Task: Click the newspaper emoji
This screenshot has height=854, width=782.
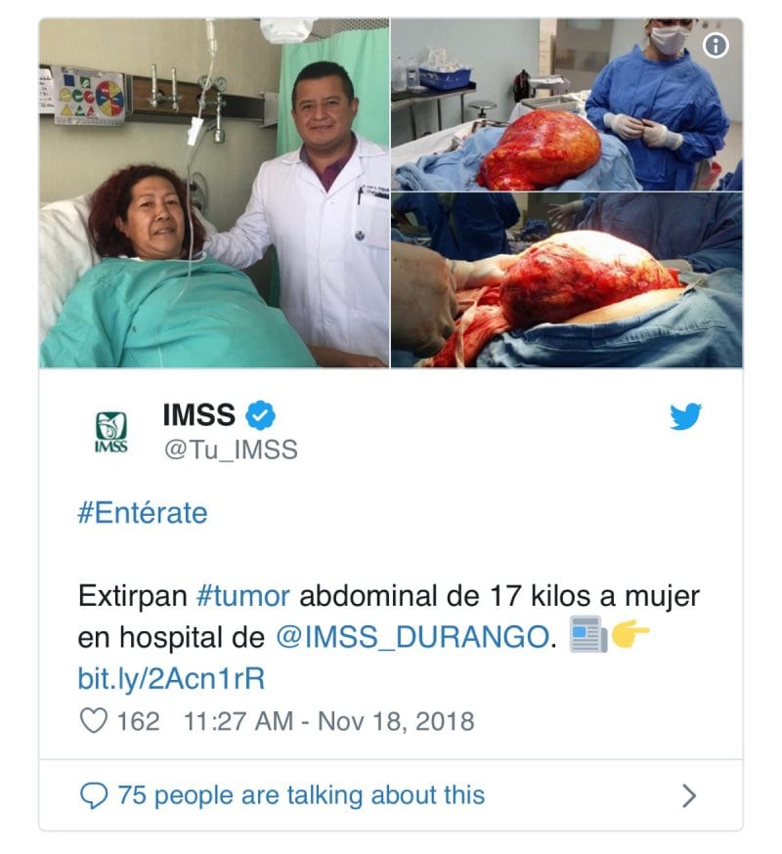Action: [588, 634]
